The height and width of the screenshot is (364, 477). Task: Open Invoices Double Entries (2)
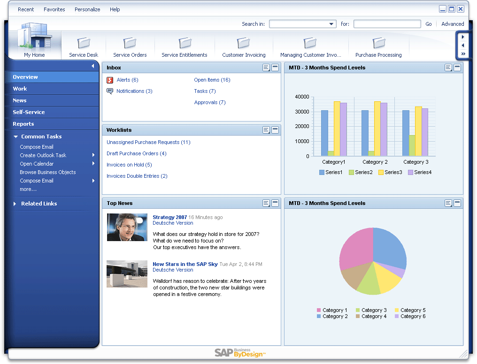tap(137, 176)
